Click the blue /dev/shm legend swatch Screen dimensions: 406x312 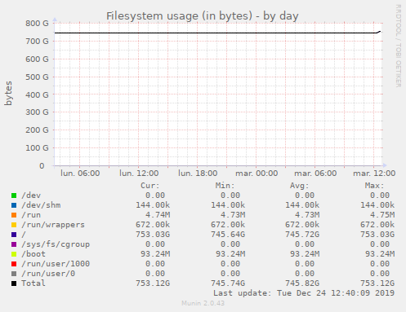[x=14, y=205]
